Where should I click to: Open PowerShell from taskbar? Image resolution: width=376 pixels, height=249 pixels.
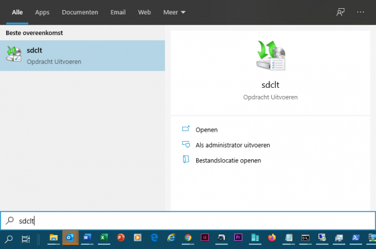point(355,238)
